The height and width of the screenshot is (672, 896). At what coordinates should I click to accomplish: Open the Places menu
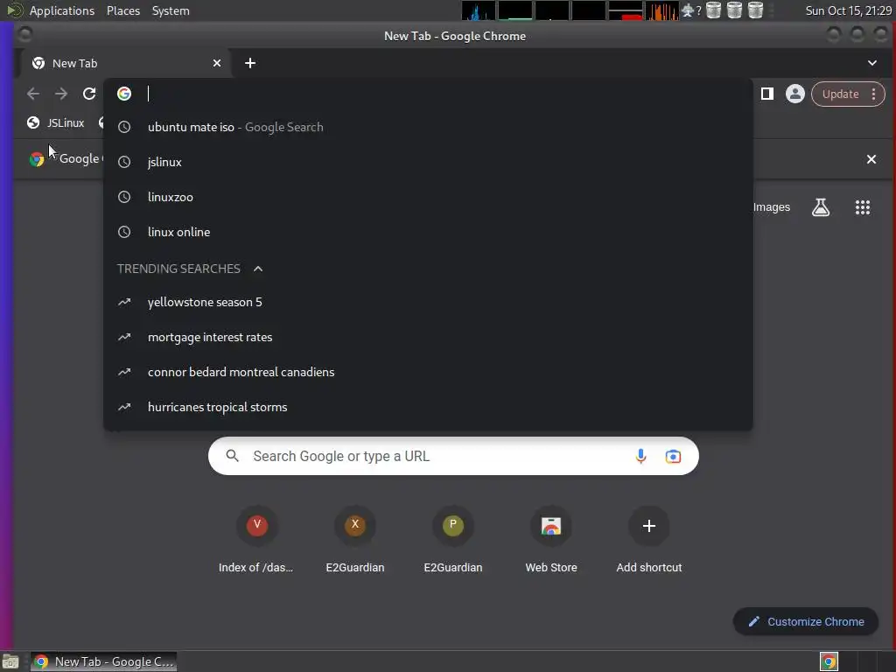coord(123,10)
